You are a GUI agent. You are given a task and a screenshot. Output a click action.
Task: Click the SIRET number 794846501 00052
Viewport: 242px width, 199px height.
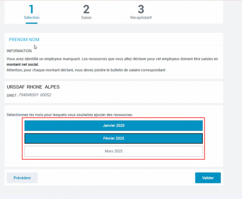(35, 95)
